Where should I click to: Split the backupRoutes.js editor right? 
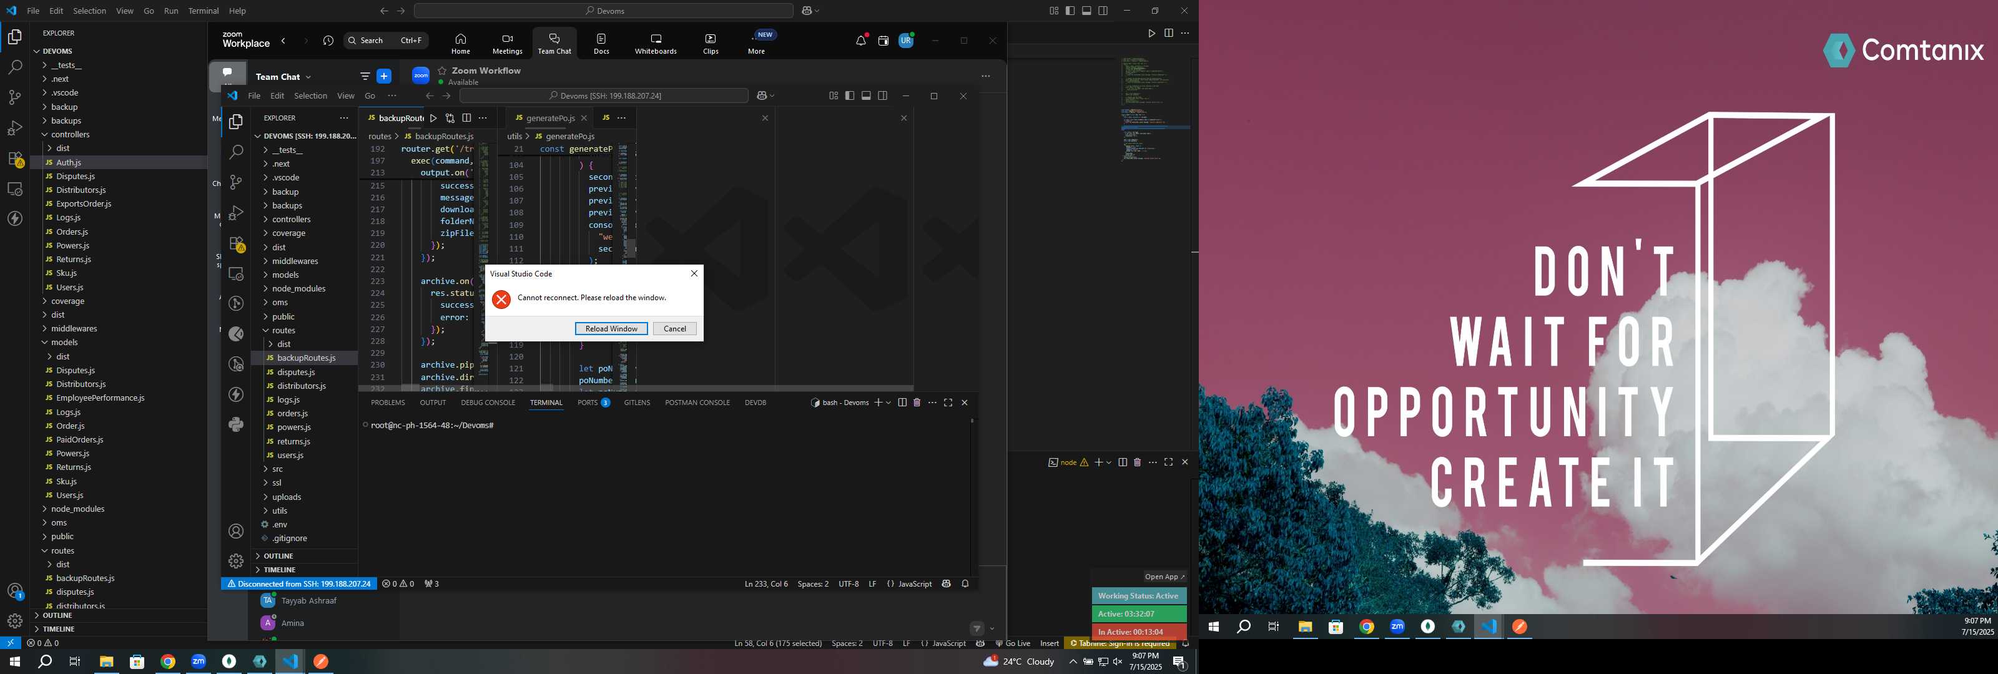[x=466, y=118]
